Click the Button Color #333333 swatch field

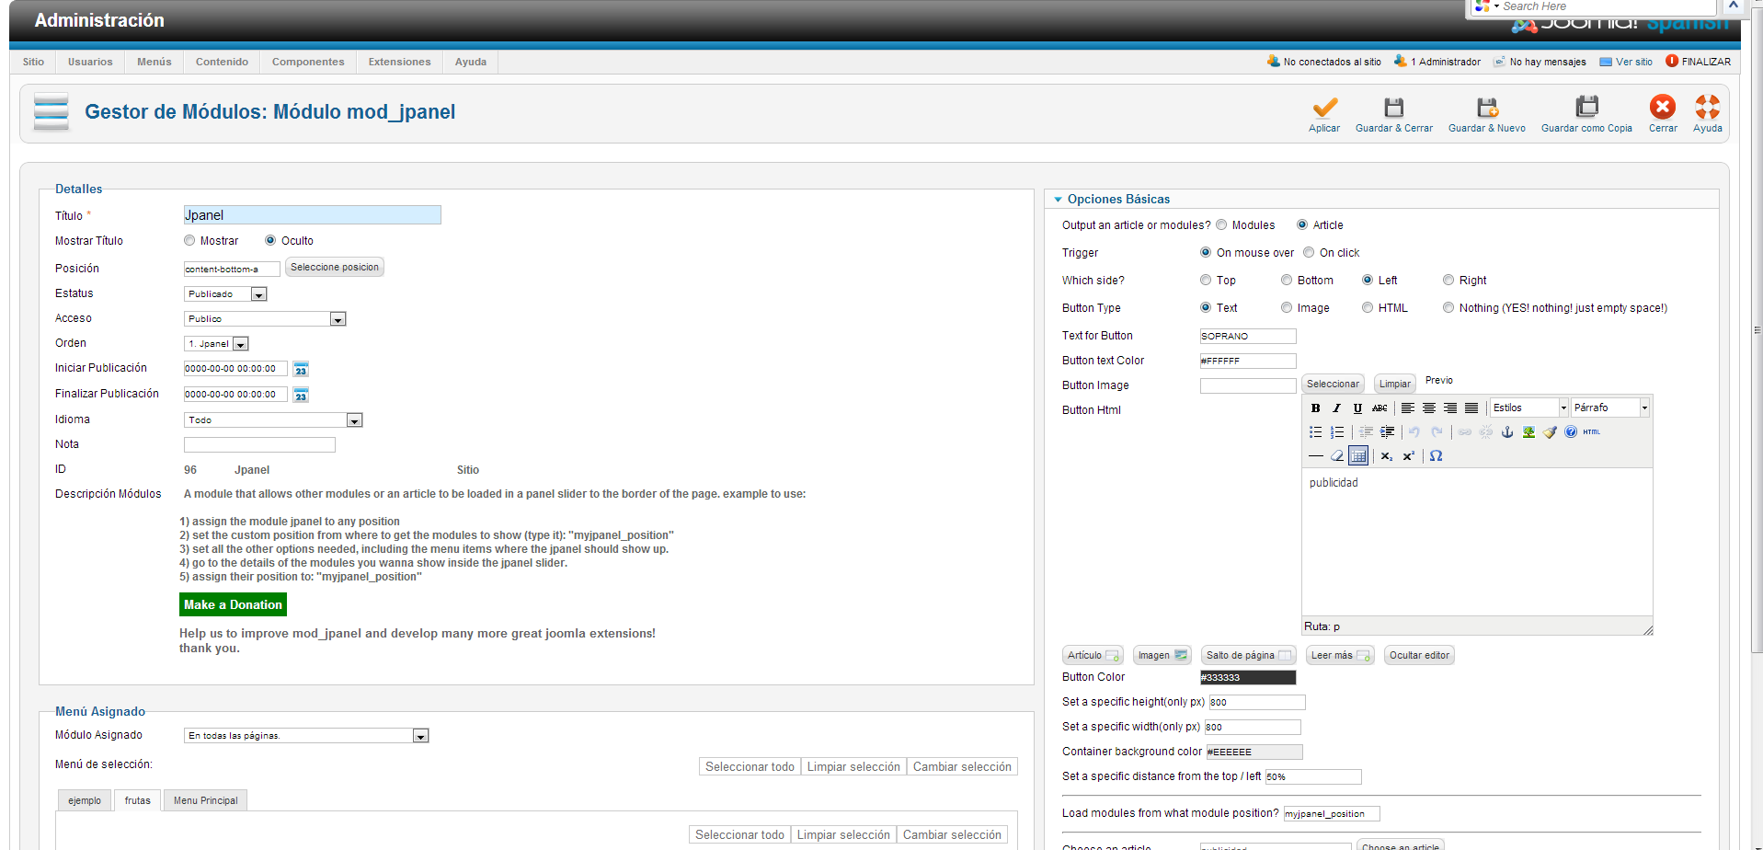[x=1247, y=678]
